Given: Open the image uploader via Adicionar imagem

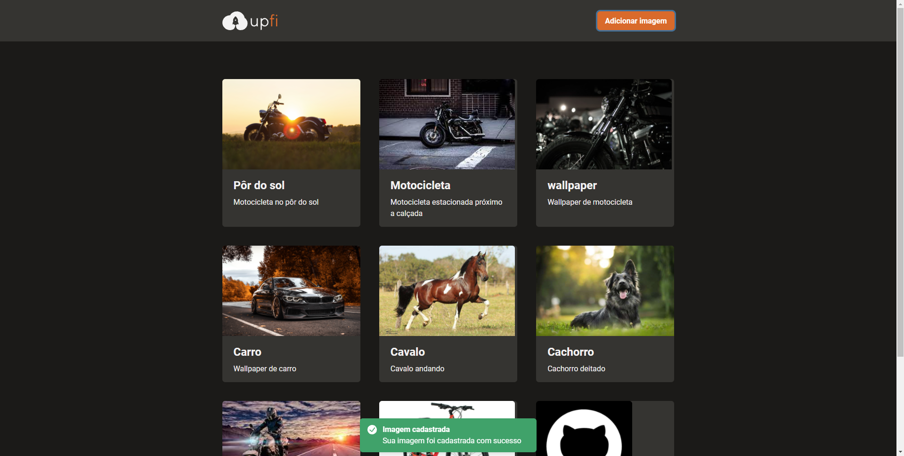Looking at the screenshot, I should coord(635,21).
